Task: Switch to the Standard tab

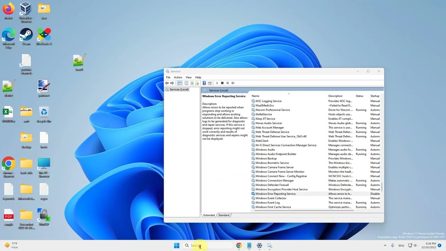Action: pos(224,215)
